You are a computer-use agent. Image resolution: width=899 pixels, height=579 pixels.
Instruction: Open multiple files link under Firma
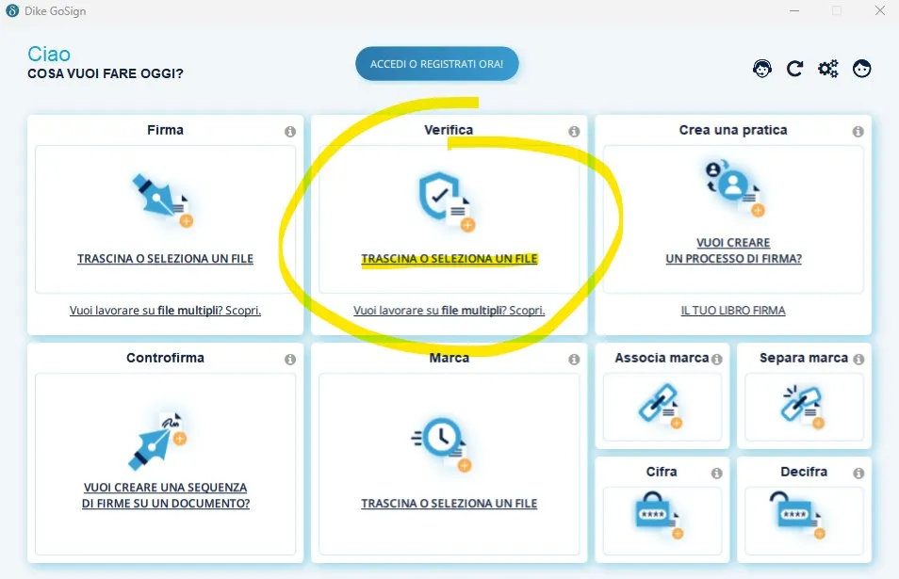pos(165,311)
